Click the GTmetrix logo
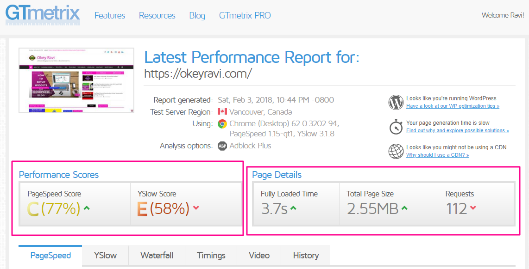This screenshot has height=269, width=529. (x=43, y=15)
